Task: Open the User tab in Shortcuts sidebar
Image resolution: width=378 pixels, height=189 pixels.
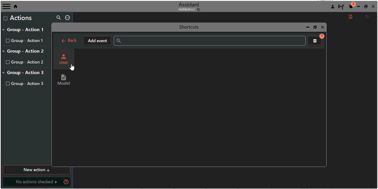Action: tap(63, 59)
